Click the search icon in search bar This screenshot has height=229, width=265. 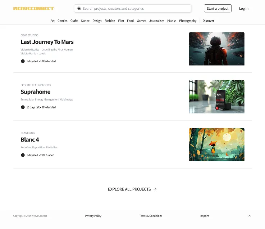click(x=79, y=8)
